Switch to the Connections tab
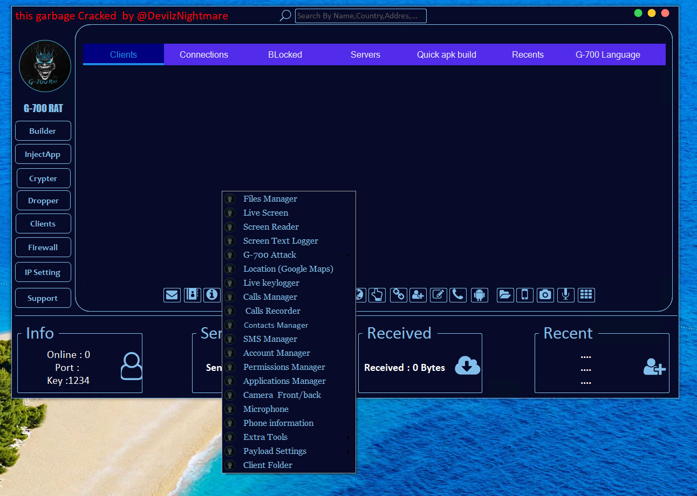The image size is (697, 496). point(204,54)
